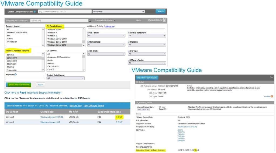Click the help question-mark icon beside Search Compatibility Guide

(x=35, y=12)
